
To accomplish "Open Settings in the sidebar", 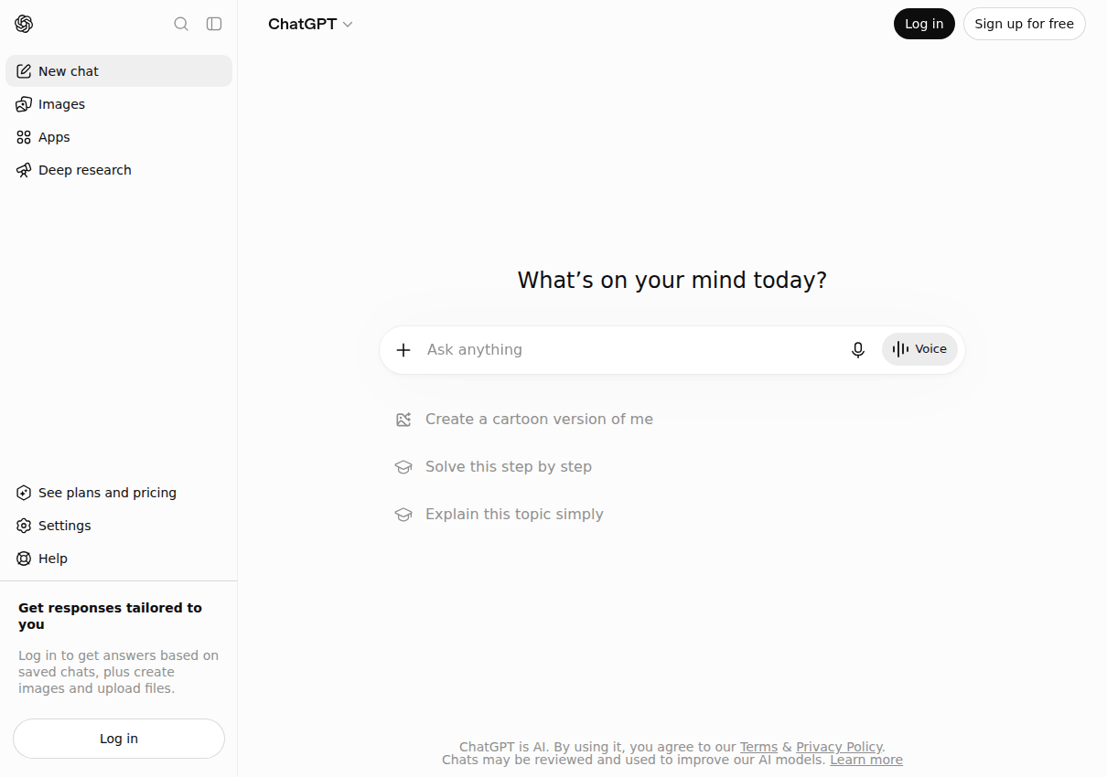I will click(119, 526).
